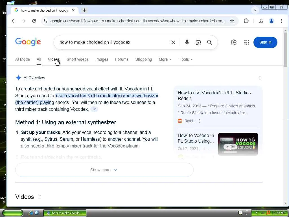Reload the current Google page

[34, 21]
